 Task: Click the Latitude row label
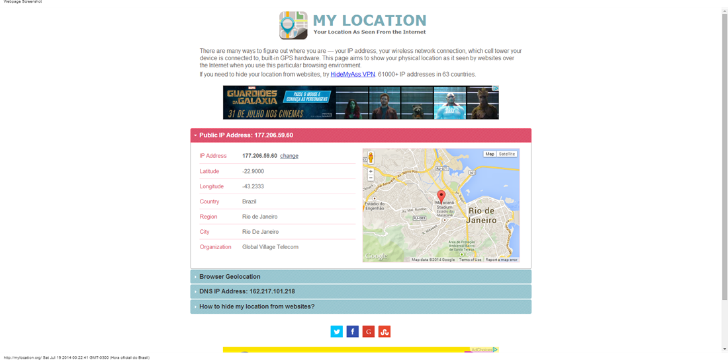click(209, 171)
